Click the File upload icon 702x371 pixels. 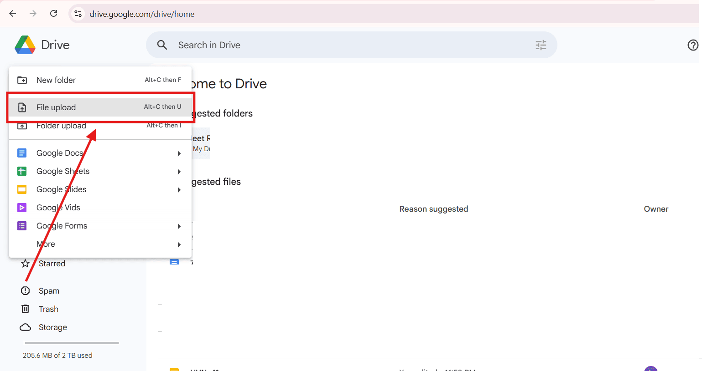pyautogui.click(x=22, y=107)
